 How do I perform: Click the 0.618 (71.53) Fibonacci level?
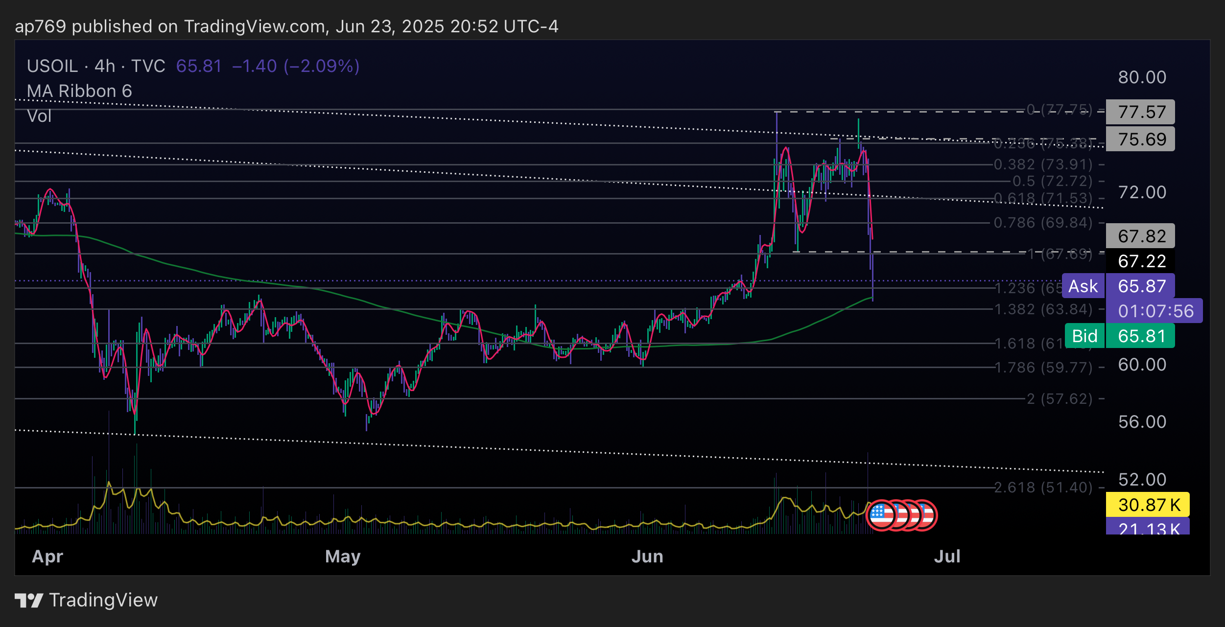1043,198
